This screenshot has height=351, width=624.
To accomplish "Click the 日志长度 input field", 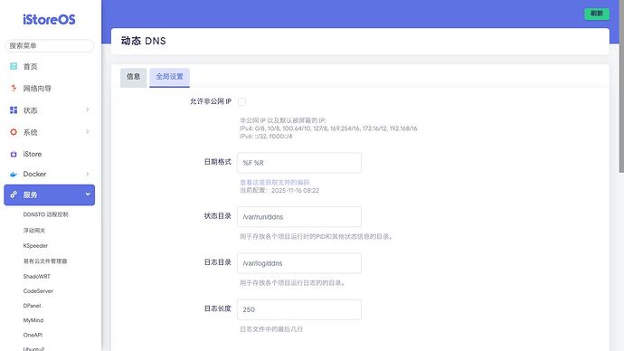I will pos(299,309).
